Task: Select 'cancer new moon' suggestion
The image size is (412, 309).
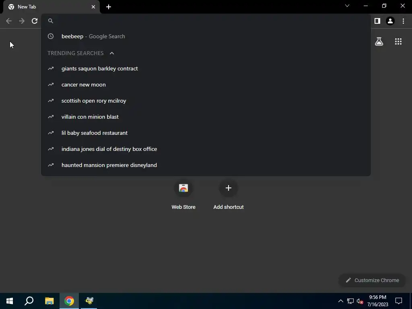Action: pyautogui.click(x=206, y=84)
